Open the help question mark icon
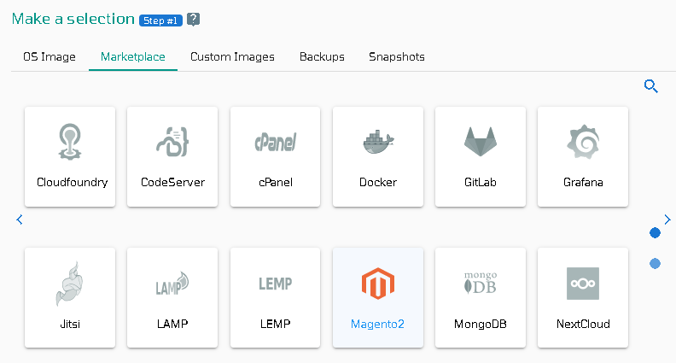The height and width of the screenshot is (363, 676). [193, 20]
